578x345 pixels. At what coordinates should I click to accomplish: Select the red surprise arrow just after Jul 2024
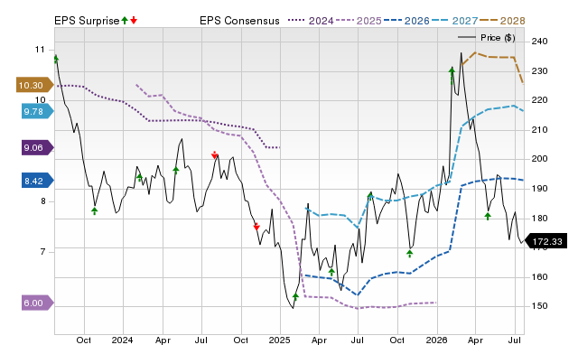(215, 154)
